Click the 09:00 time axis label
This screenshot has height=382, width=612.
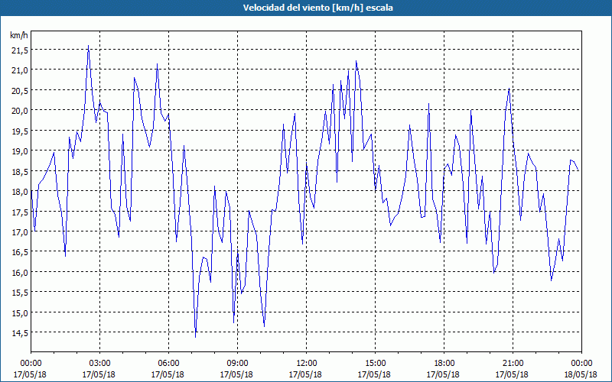pyautogui.click(x=237, y=364)
